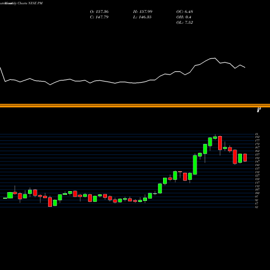Click the 'OL: 7.52' reading
Screen dimensions: 270x270
[185, 23]
